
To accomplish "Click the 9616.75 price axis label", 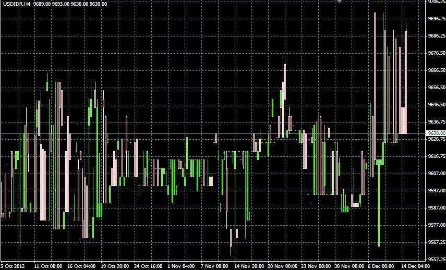I will (437, 156).
